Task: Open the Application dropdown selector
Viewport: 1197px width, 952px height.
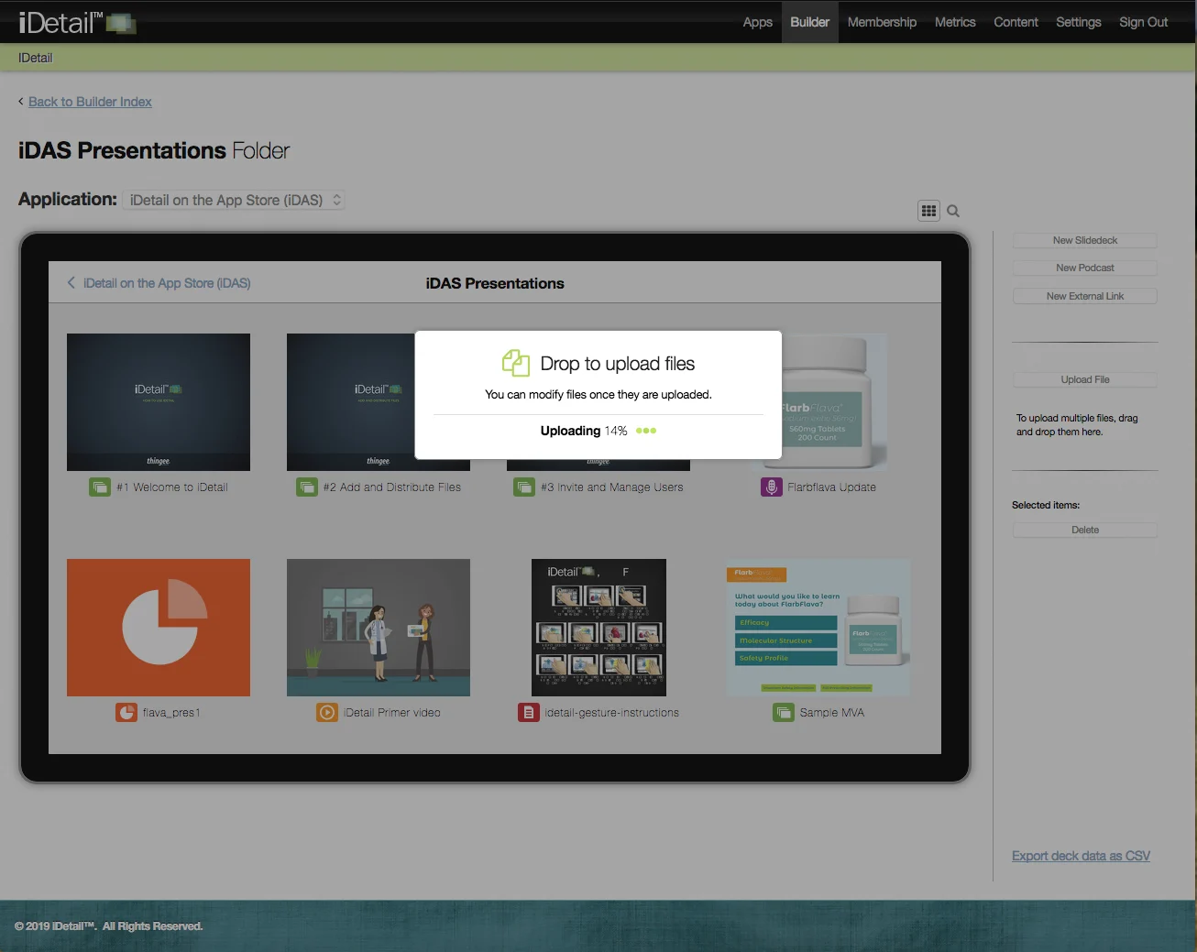Action: (x=234, y=200)
